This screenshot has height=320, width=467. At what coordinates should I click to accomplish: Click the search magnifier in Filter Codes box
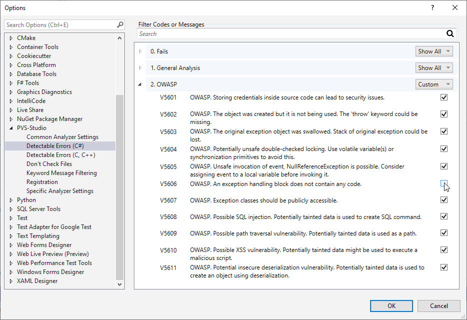(450, 33)
